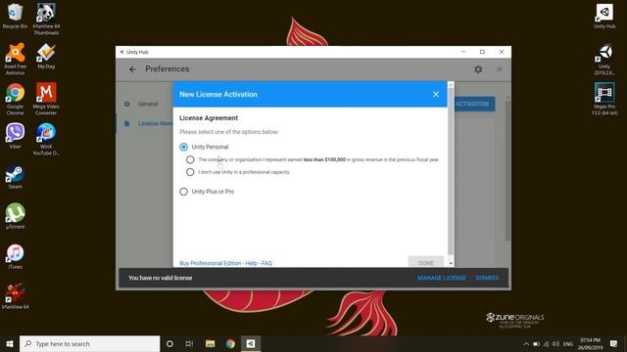Image resolution: width=627 pixels, height=352 pixels.
Task: Close the New License Activation dialog
Action: click(435, 94)
